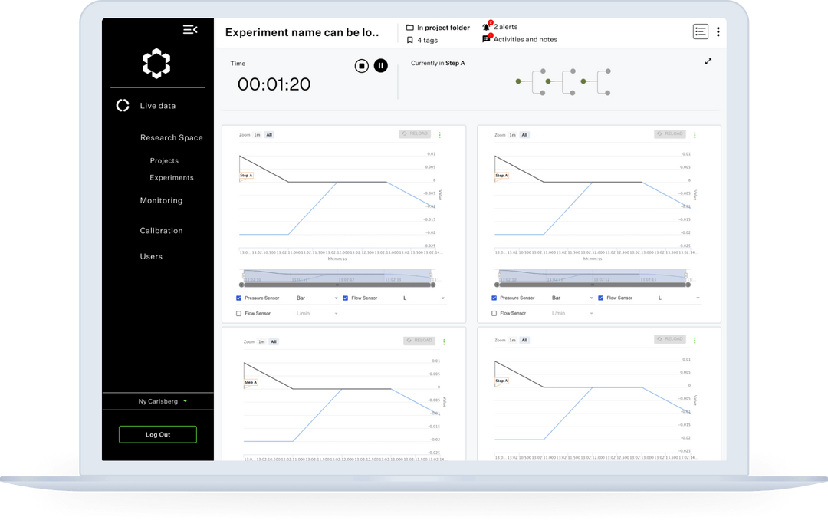Open the header three-dot overflow menu
Screen dimensions: 828x524
click(x=718, y=31)
